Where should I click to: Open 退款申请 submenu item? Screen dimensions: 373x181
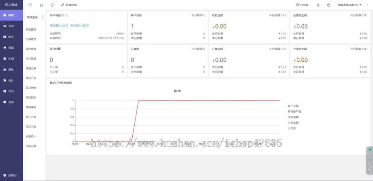[31, 49]
